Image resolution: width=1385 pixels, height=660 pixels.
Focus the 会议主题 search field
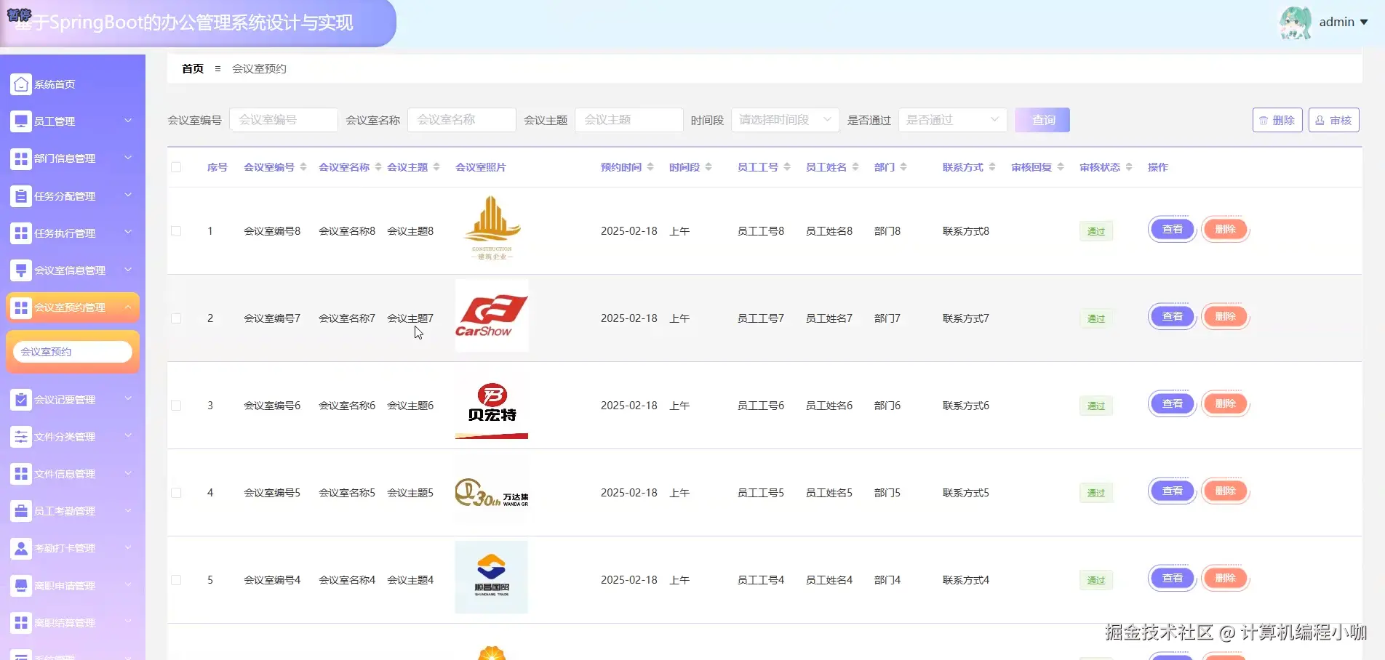coord(629,120)
